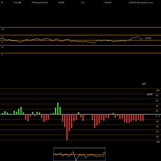Click the MR axis label 20

(157, 111)
